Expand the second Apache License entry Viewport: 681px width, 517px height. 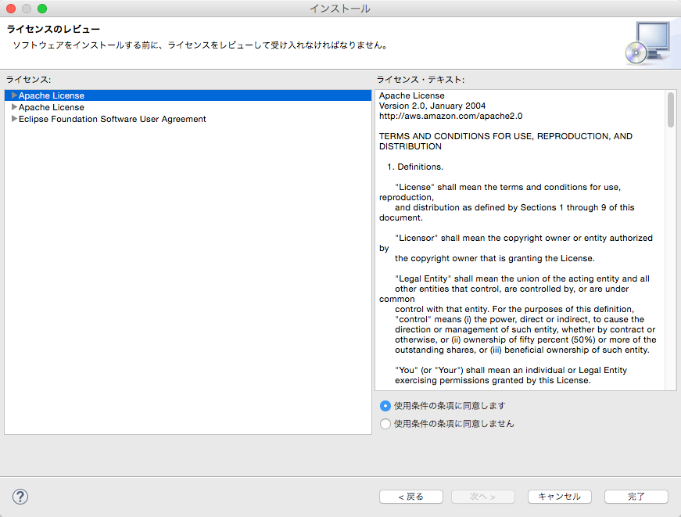[14, 107]
